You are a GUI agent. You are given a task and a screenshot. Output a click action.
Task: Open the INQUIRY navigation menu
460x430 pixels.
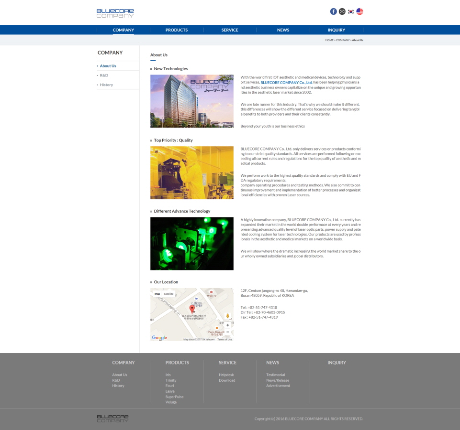coord(337,30)
